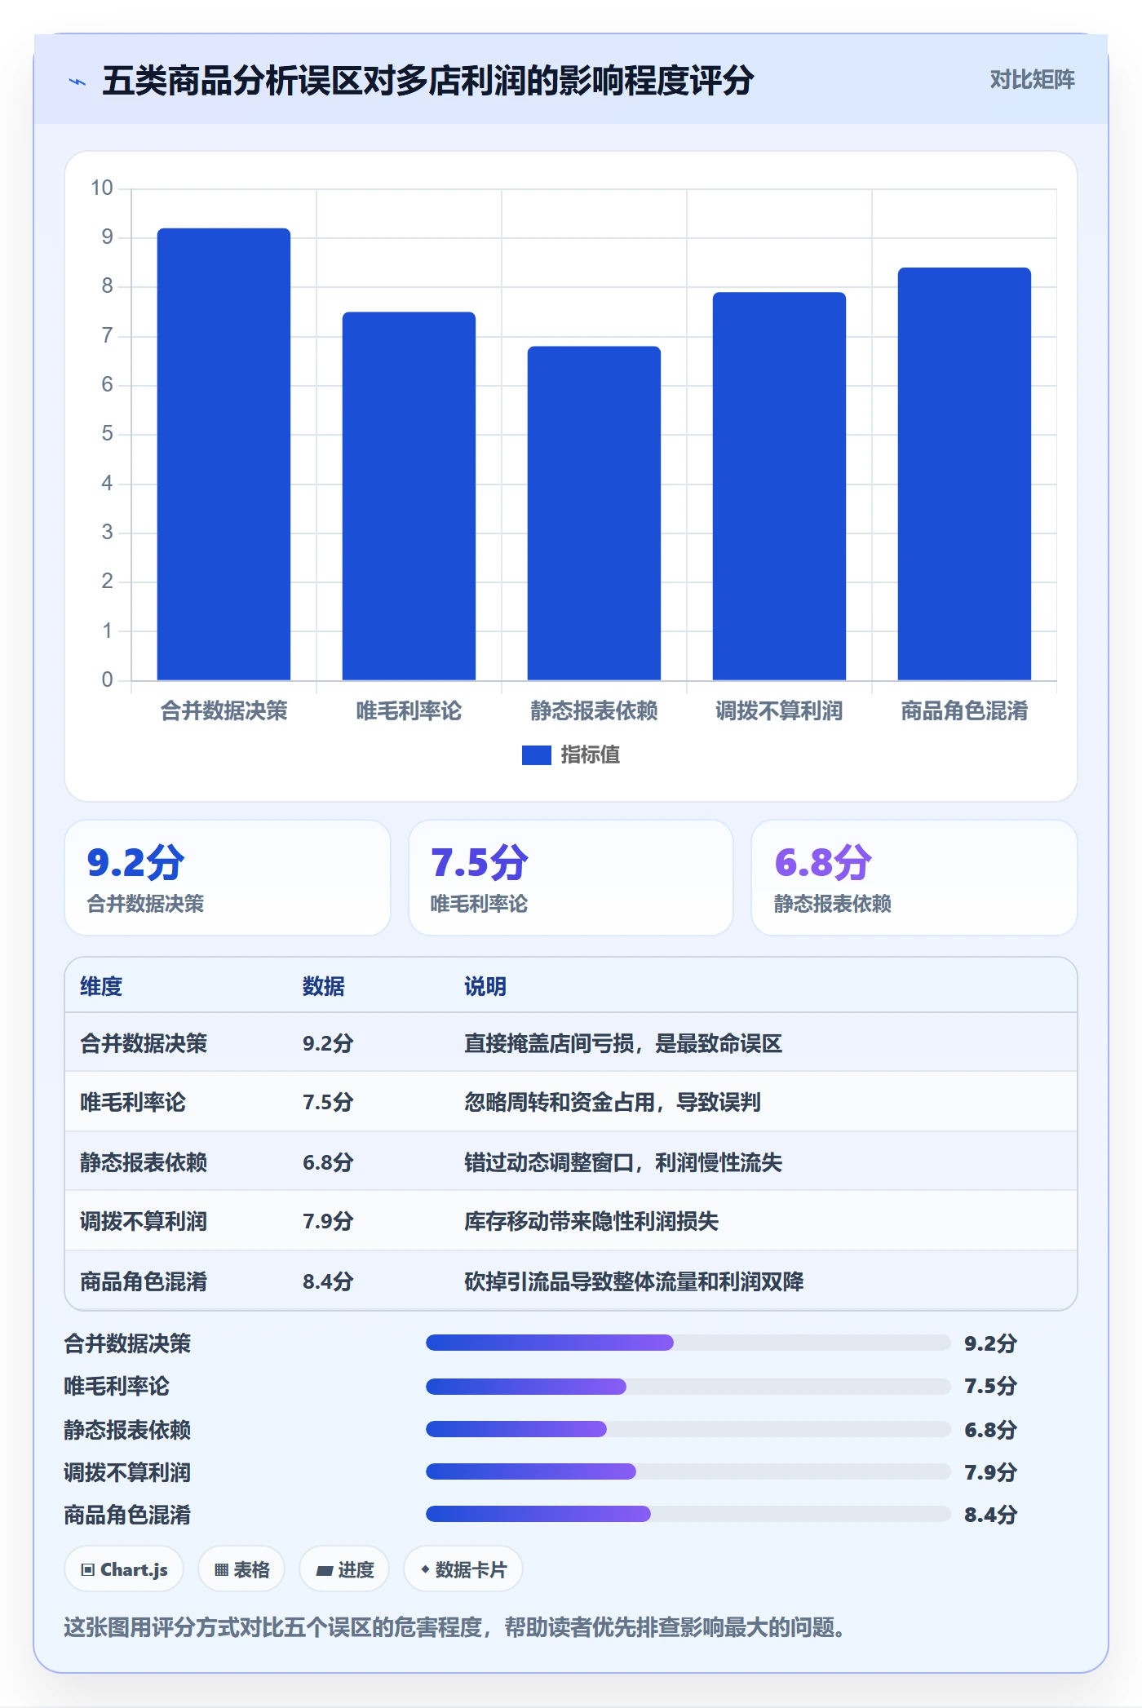1142x1708 pixels.
Task: Select the 静态报表依赖 bar in chart
Action: [x=594, y=513]
